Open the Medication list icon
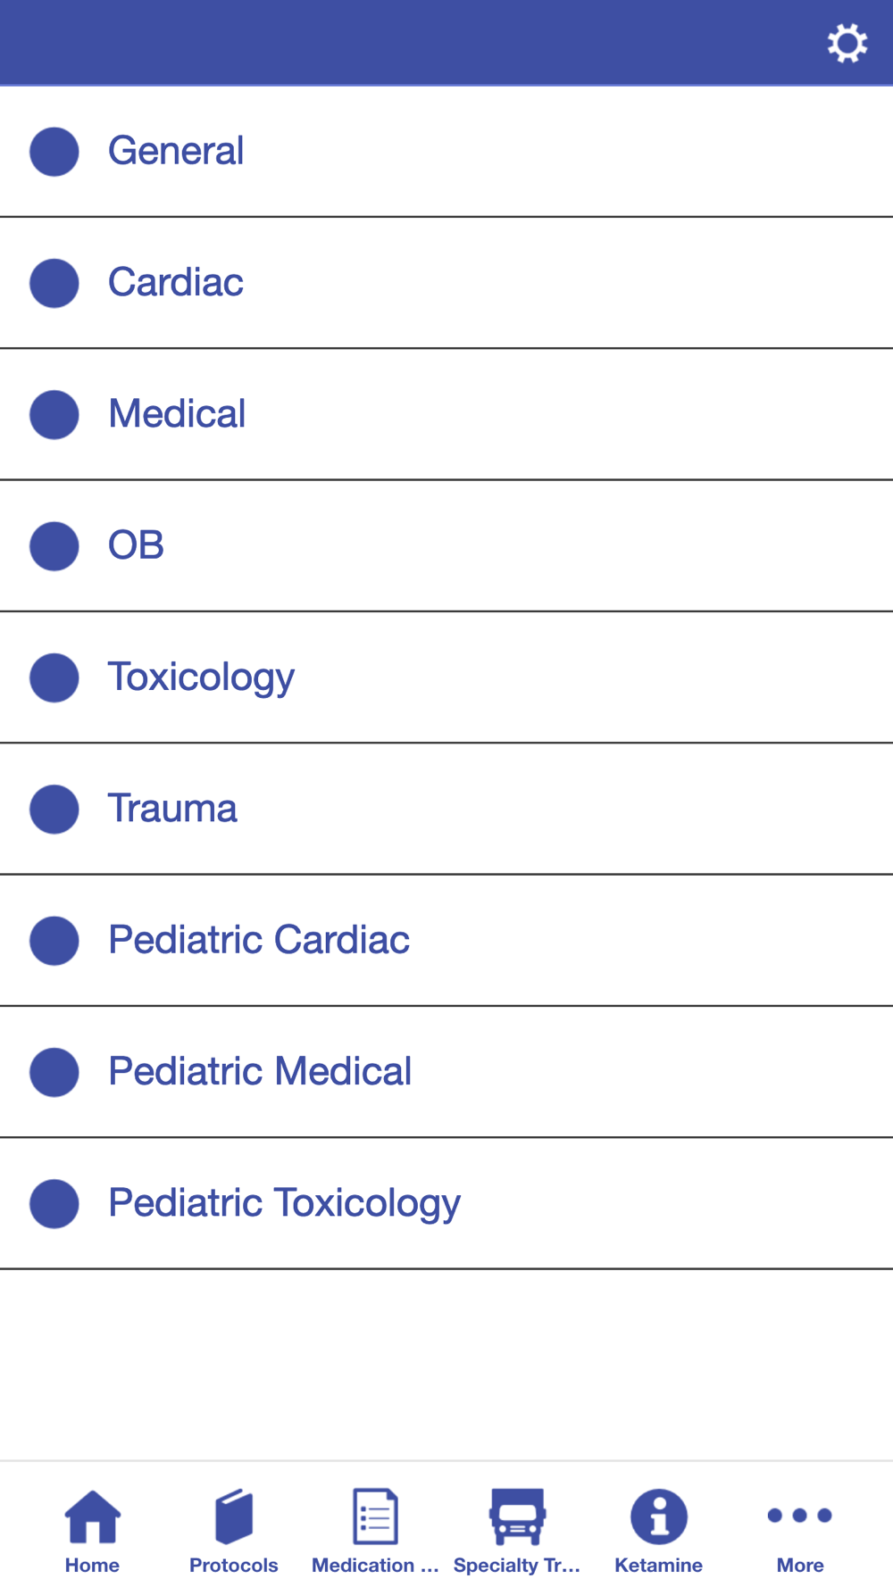This screenshot has width=893, height=1587. point(375,1516)
